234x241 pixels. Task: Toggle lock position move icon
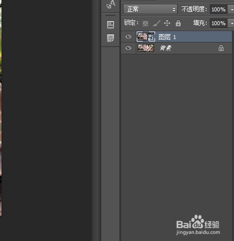pyautogui.click(x=167, y=23)
